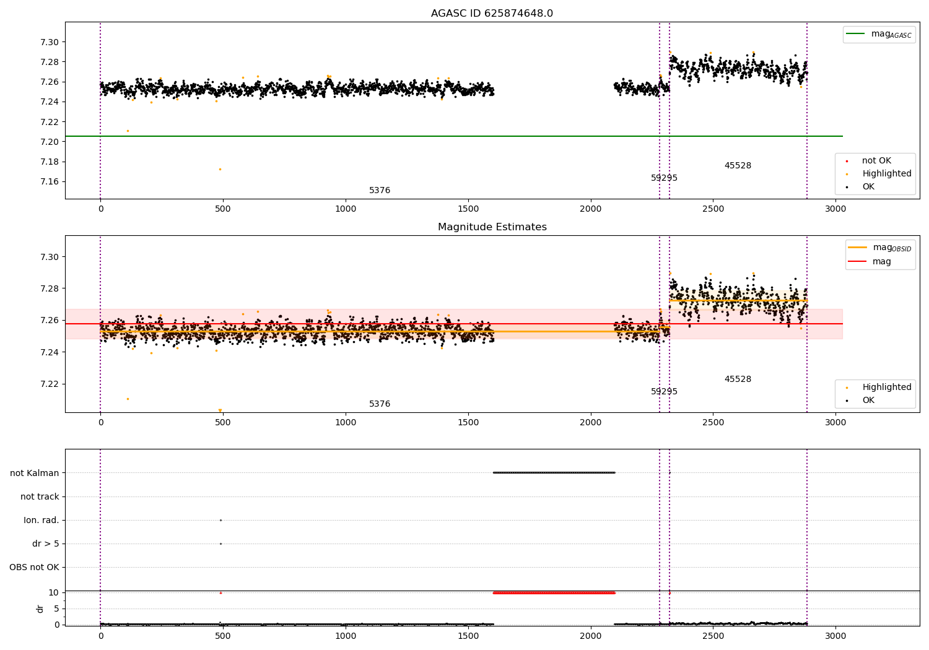Viewport: 929px width, 650px height.
Task: Click x-tick 2500 under the bottom plot
Action: tap(713, 636)
